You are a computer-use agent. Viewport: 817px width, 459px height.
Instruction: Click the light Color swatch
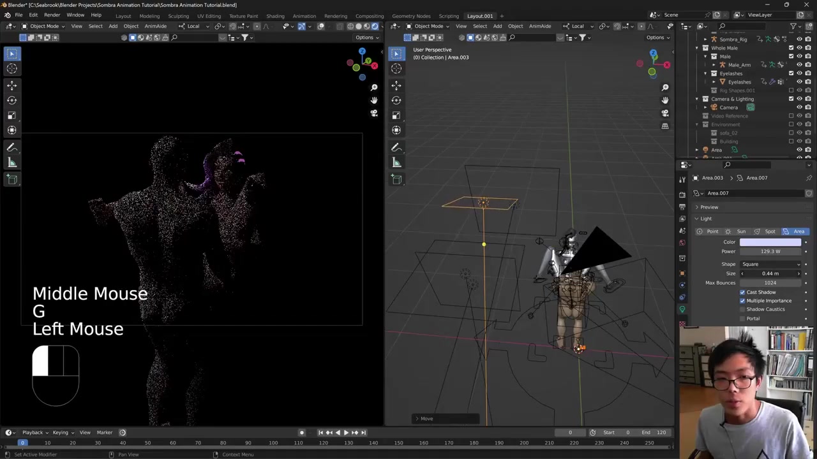click(x=770, y=242)
